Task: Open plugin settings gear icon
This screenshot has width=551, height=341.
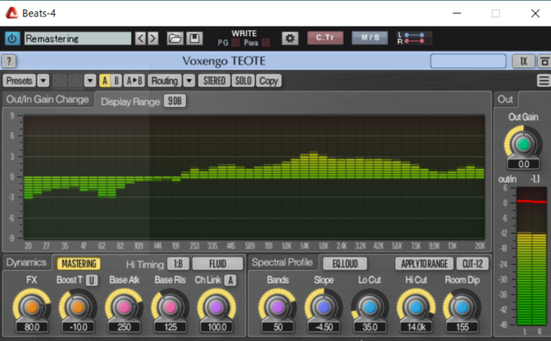Action: click(290, 38)
